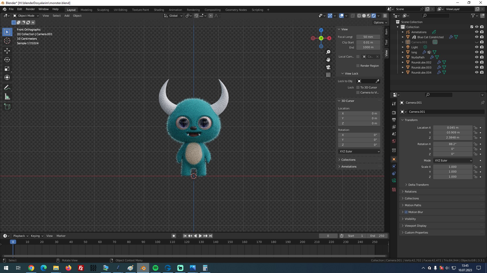Select the Scale tool

(7, 69)
